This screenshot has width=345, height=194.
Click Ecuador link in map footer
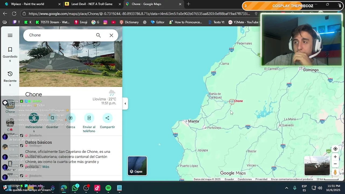(229, 179)
